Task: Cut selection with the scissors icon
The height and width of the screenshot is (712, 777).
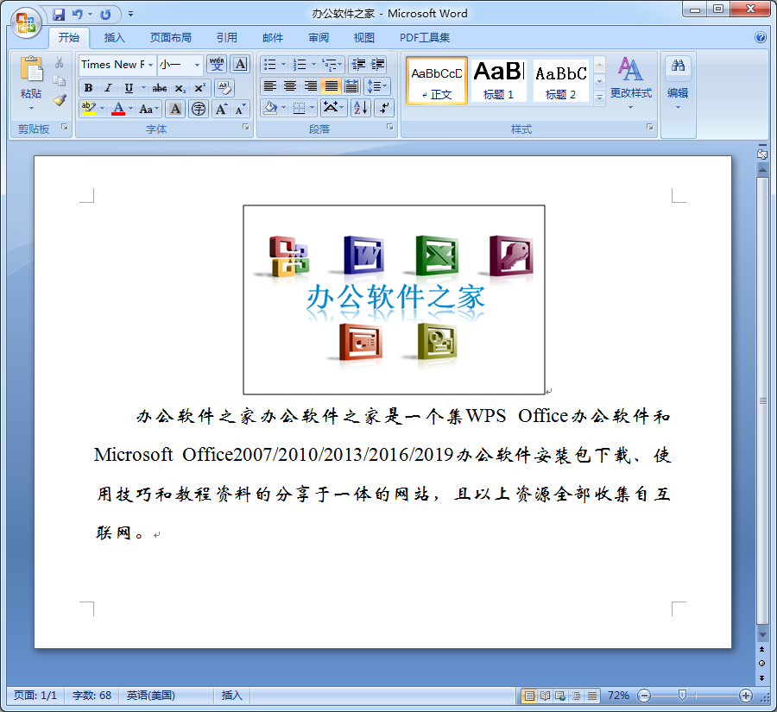Action: click(x=60, y=62)
